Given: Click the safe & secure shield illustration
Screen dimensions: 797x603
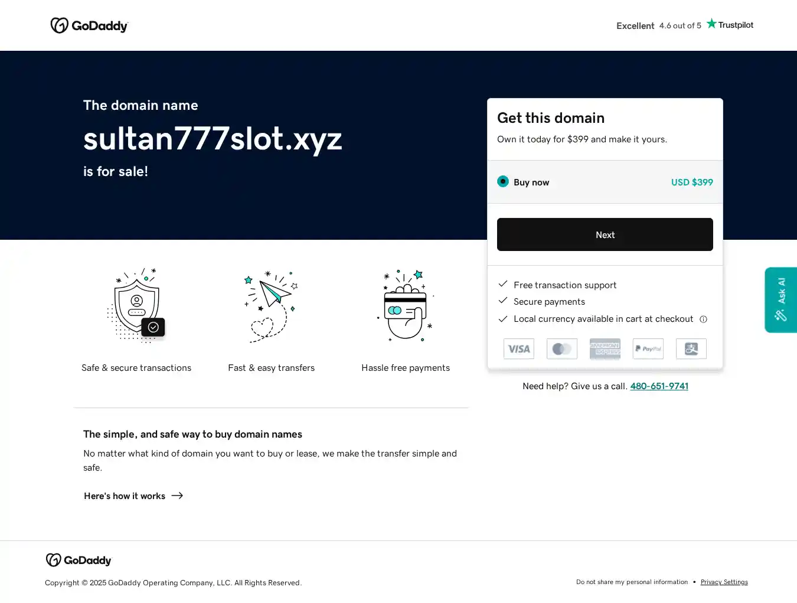Looking at the screenshot, I should 137,306.
